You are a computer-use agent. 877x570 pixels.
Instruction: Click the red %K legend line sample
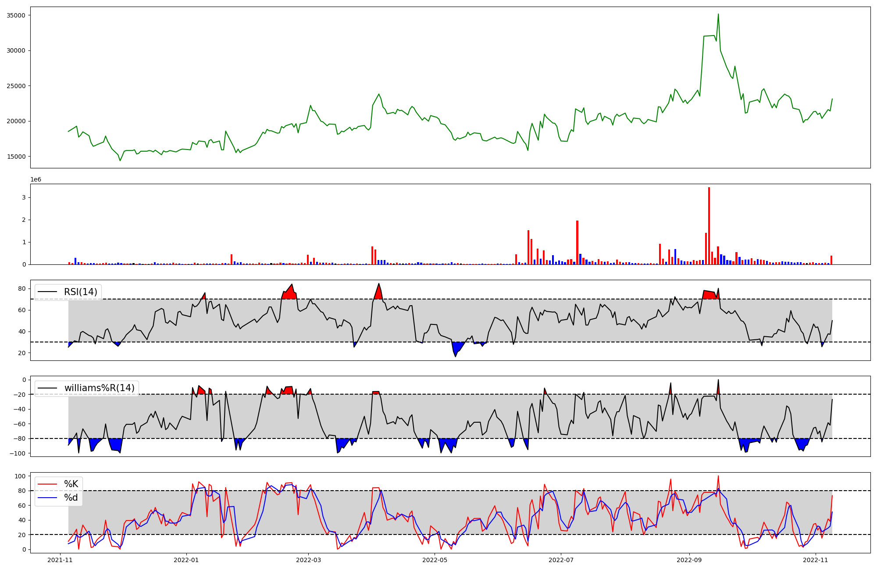pos(47,484)
